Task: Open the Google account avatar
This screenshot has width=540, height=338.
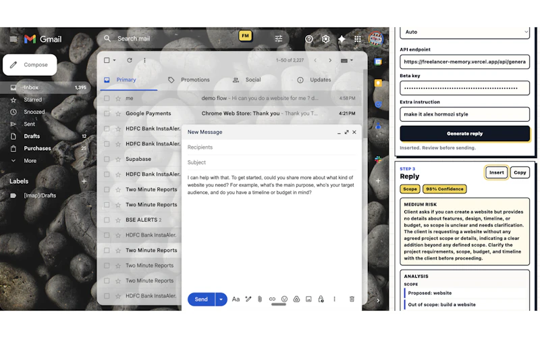Action: pos(376,39)
